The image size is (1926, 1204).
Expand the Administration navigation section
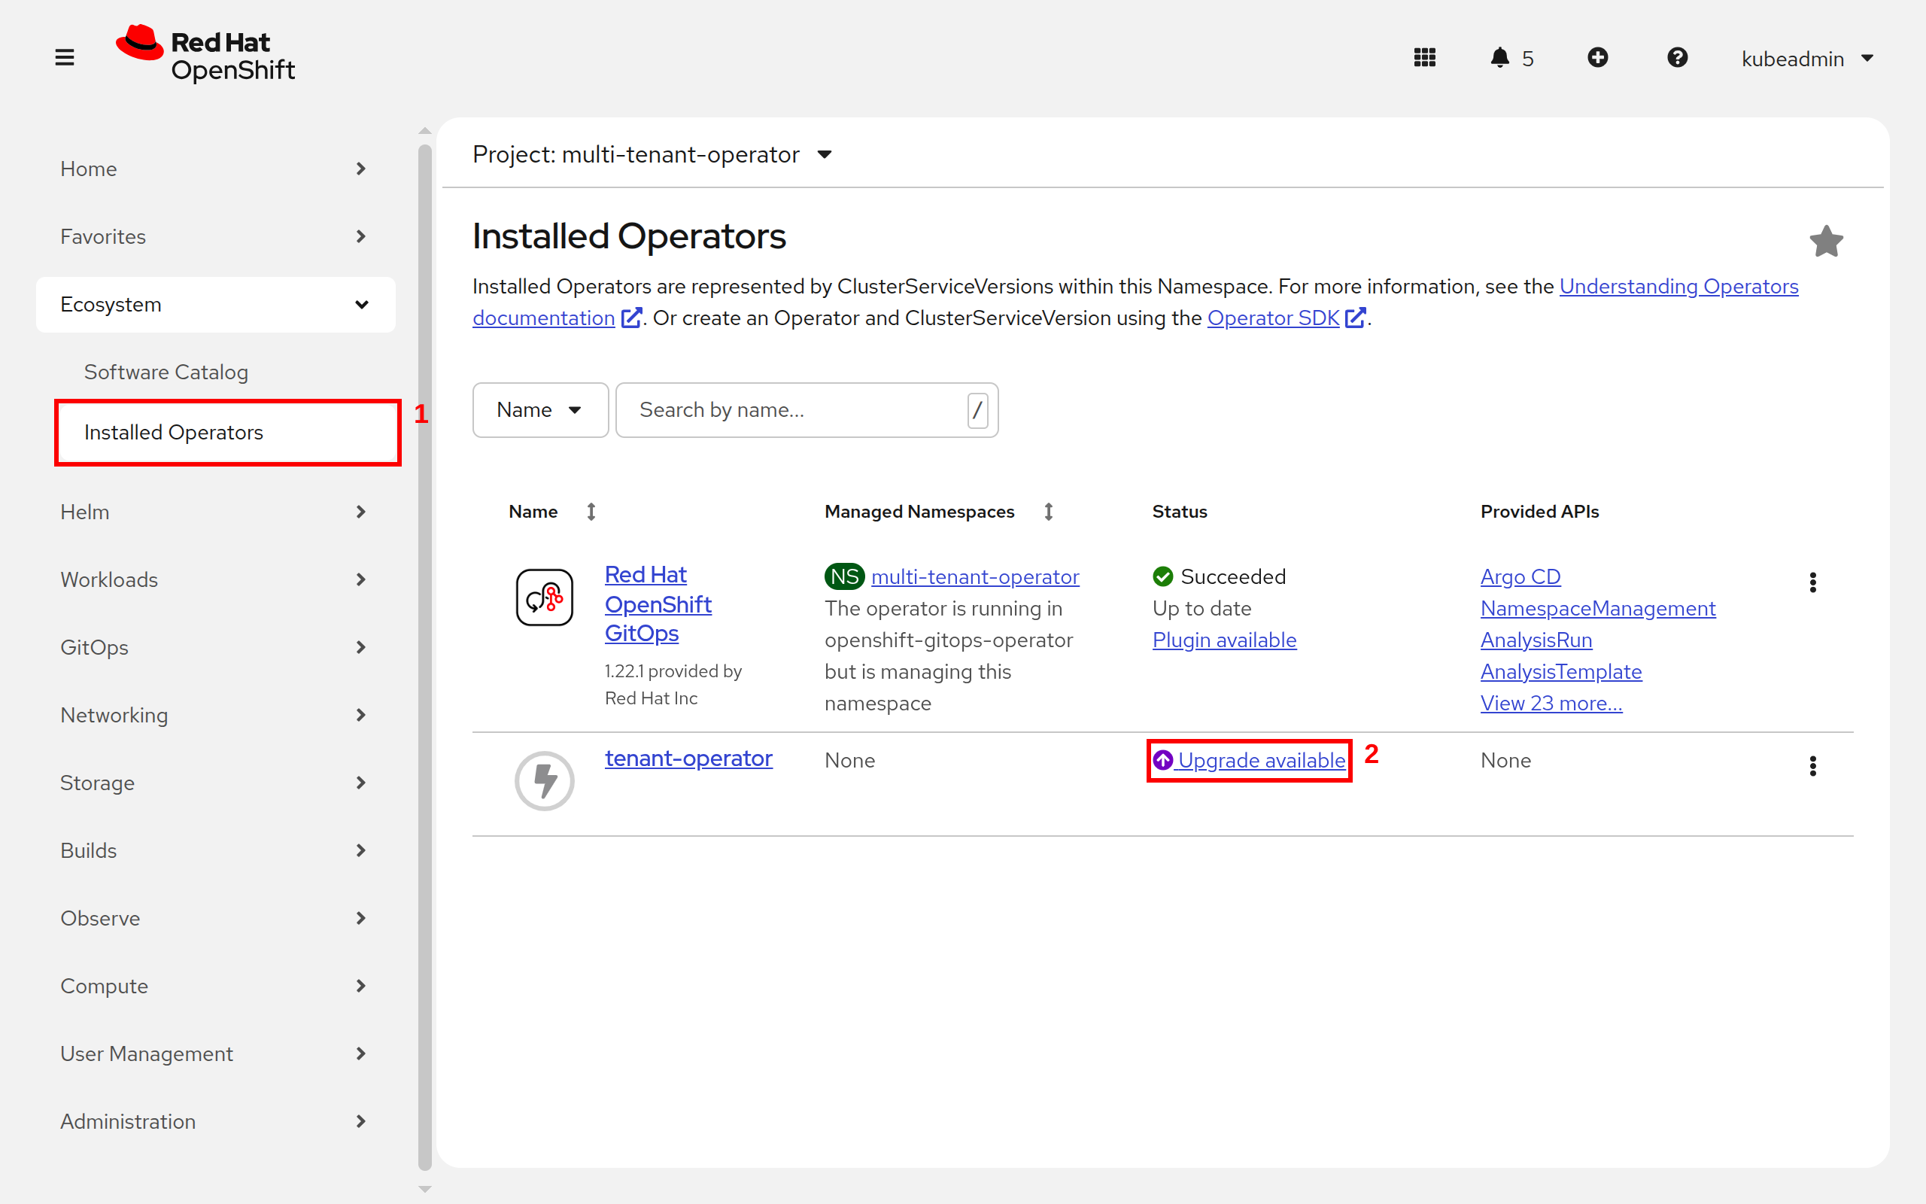coord(216,1121)
